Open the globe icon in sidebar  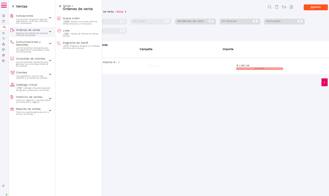3,55
